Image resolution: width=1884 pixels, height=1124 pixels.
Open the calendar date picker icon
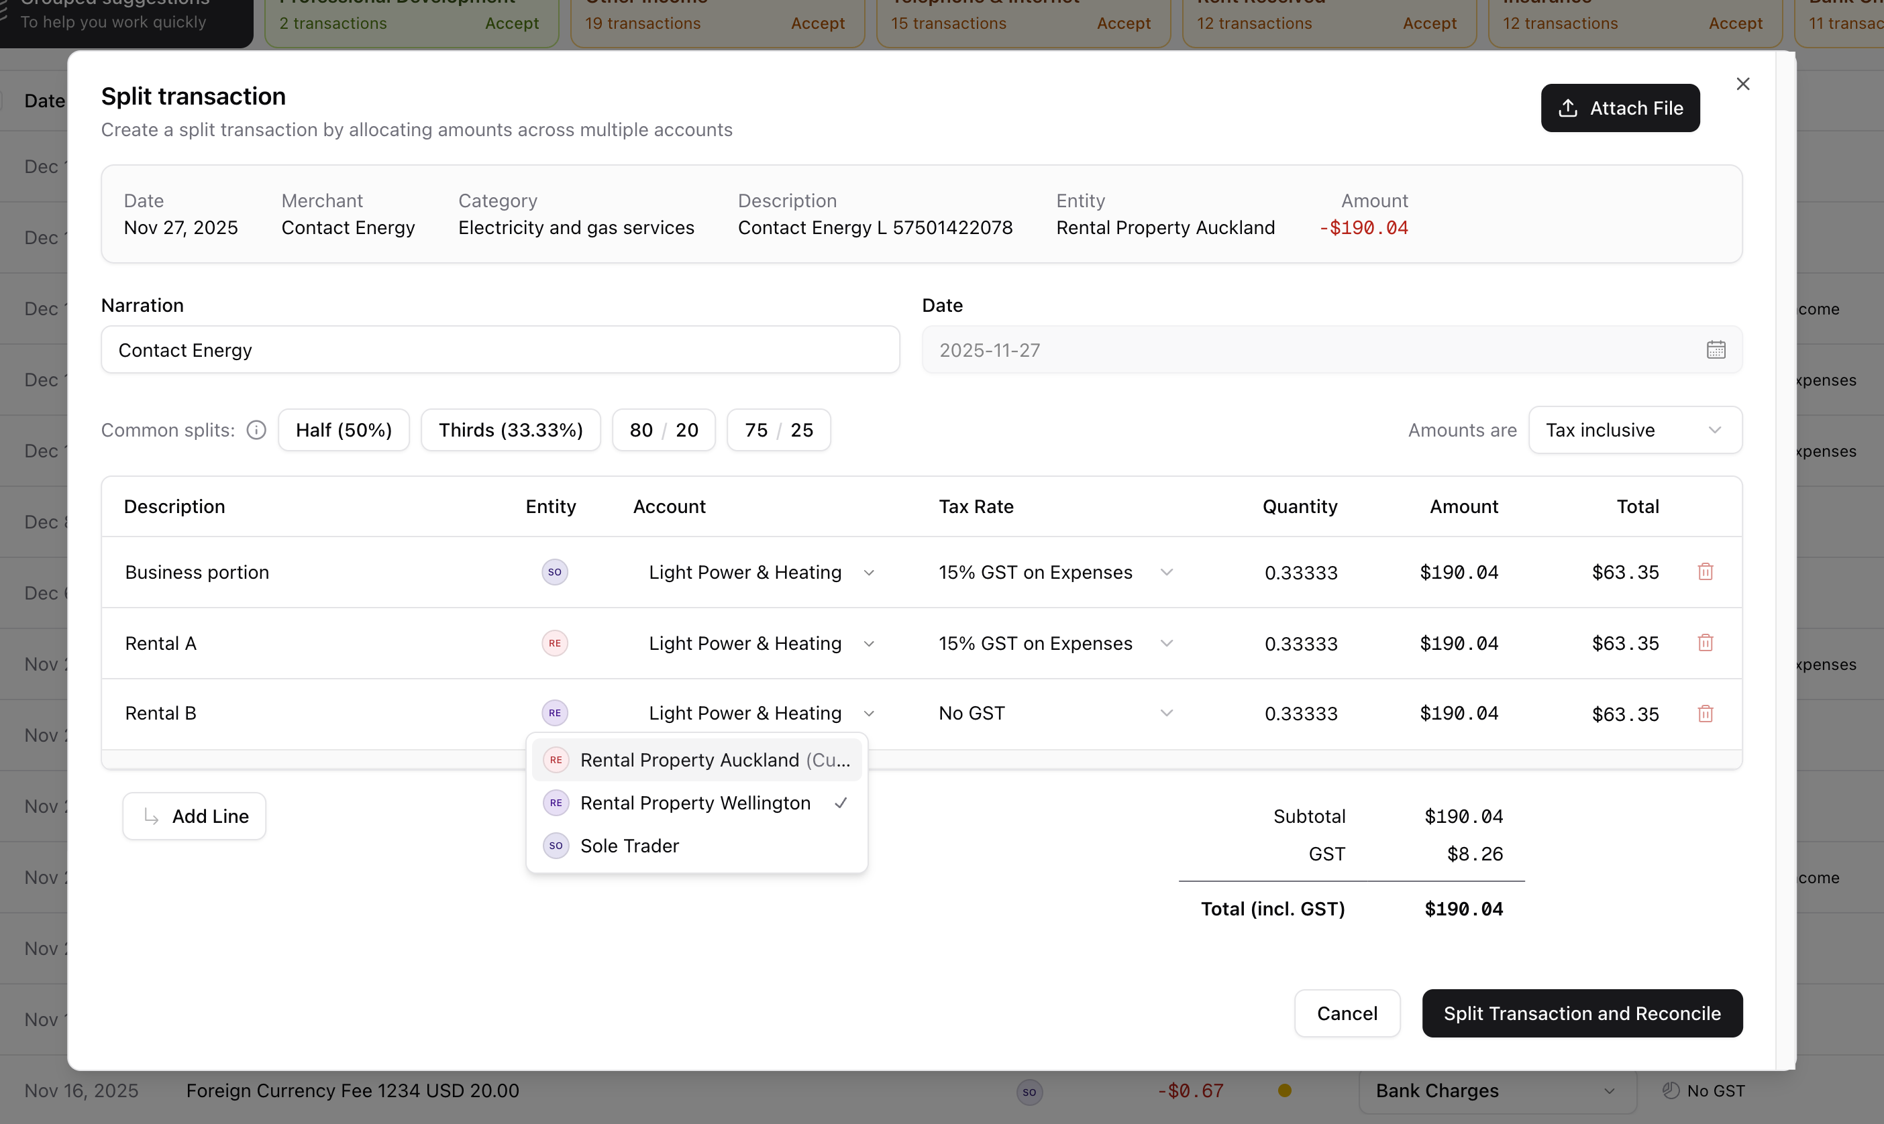point(1716,350)
